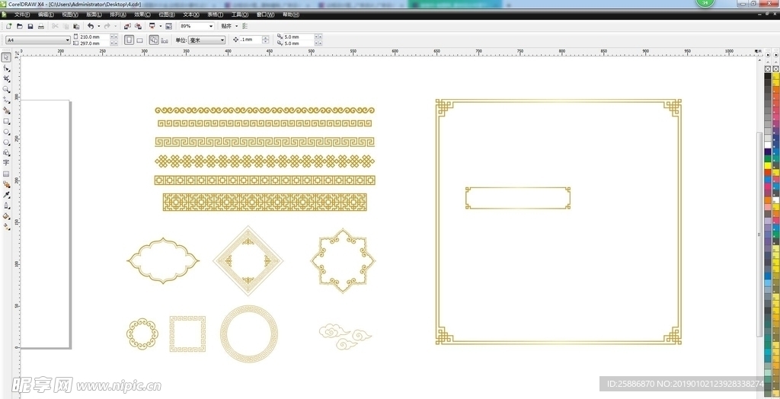
Task: Open the zoom level 89% dropdown
Action: coord(211,26)
